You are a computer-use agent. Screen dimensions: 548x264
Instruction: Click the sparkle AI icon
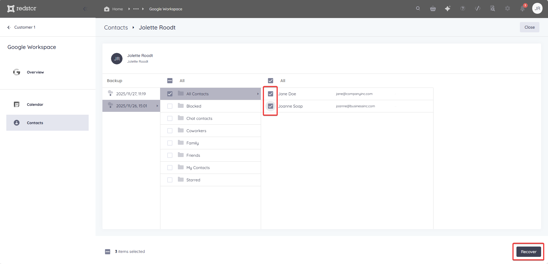(448, 9)
